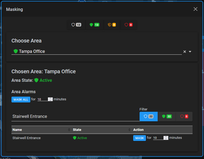This screenshot has width=204, height=159.
Task: Filter alarms by masked state 0
Action: point(184,117)
